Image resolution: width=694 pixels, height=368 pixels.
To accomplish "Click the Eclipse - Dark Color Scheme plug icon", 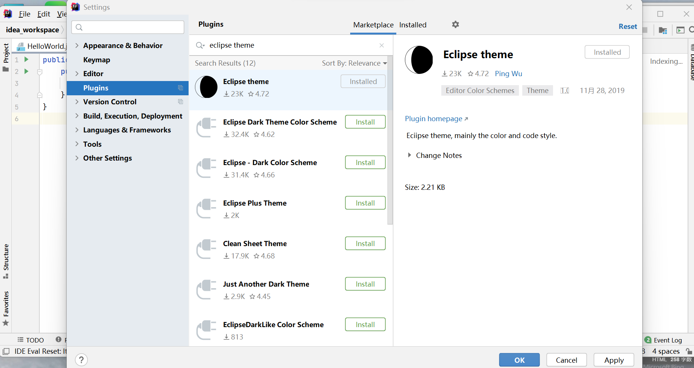I will click(206, 168).
